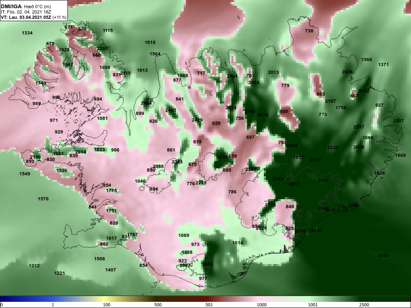
Task: Click the map value 1526
Action: coord(62,170)
